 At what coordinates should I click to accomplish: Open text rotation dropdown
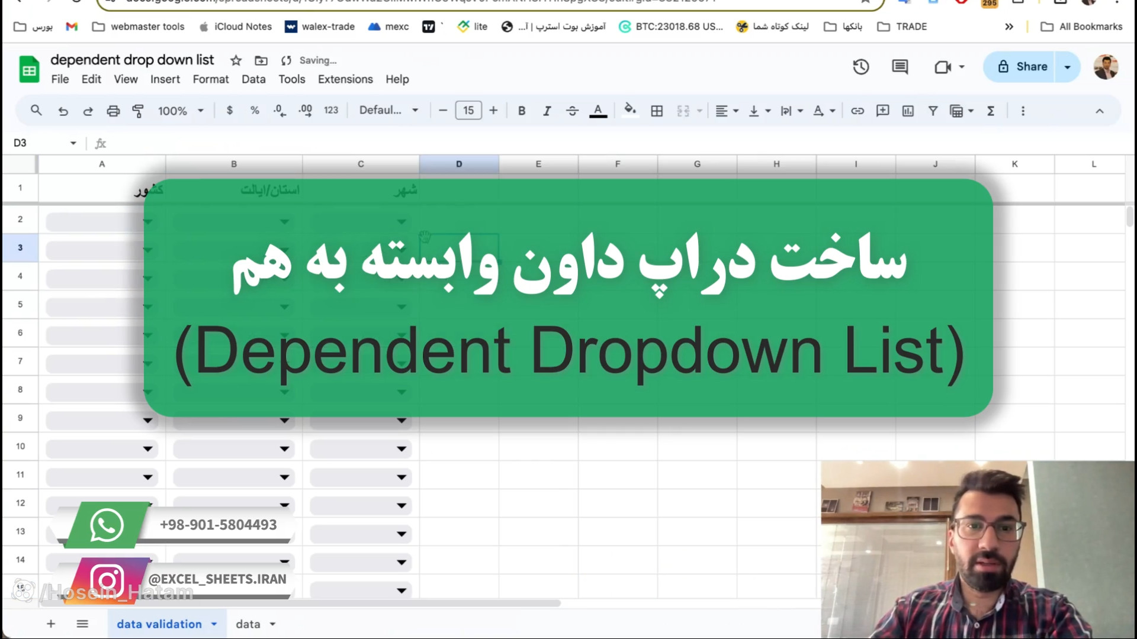824,111
